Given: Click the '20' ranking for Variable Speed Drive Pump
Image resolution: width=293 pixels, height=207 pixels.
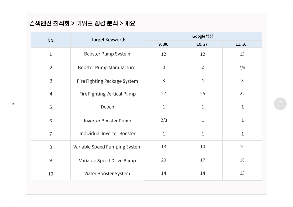Looking at the screenshot, I should 164,160.
